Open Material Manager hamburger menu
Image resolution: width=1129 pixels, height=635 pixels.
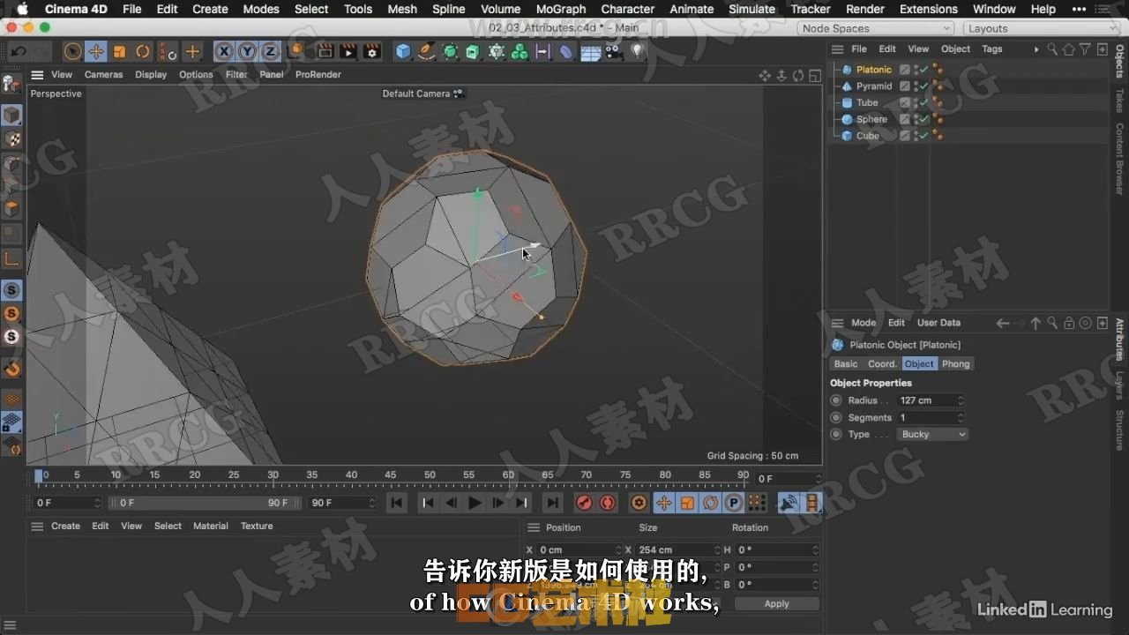coord(37,527)
